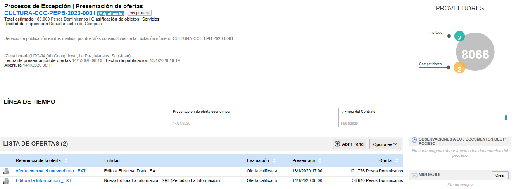516x189 pixels.
Task: Open process link CULTURA-CCC-PEPB-2020-0001
Action: click(x=50, y=13)
